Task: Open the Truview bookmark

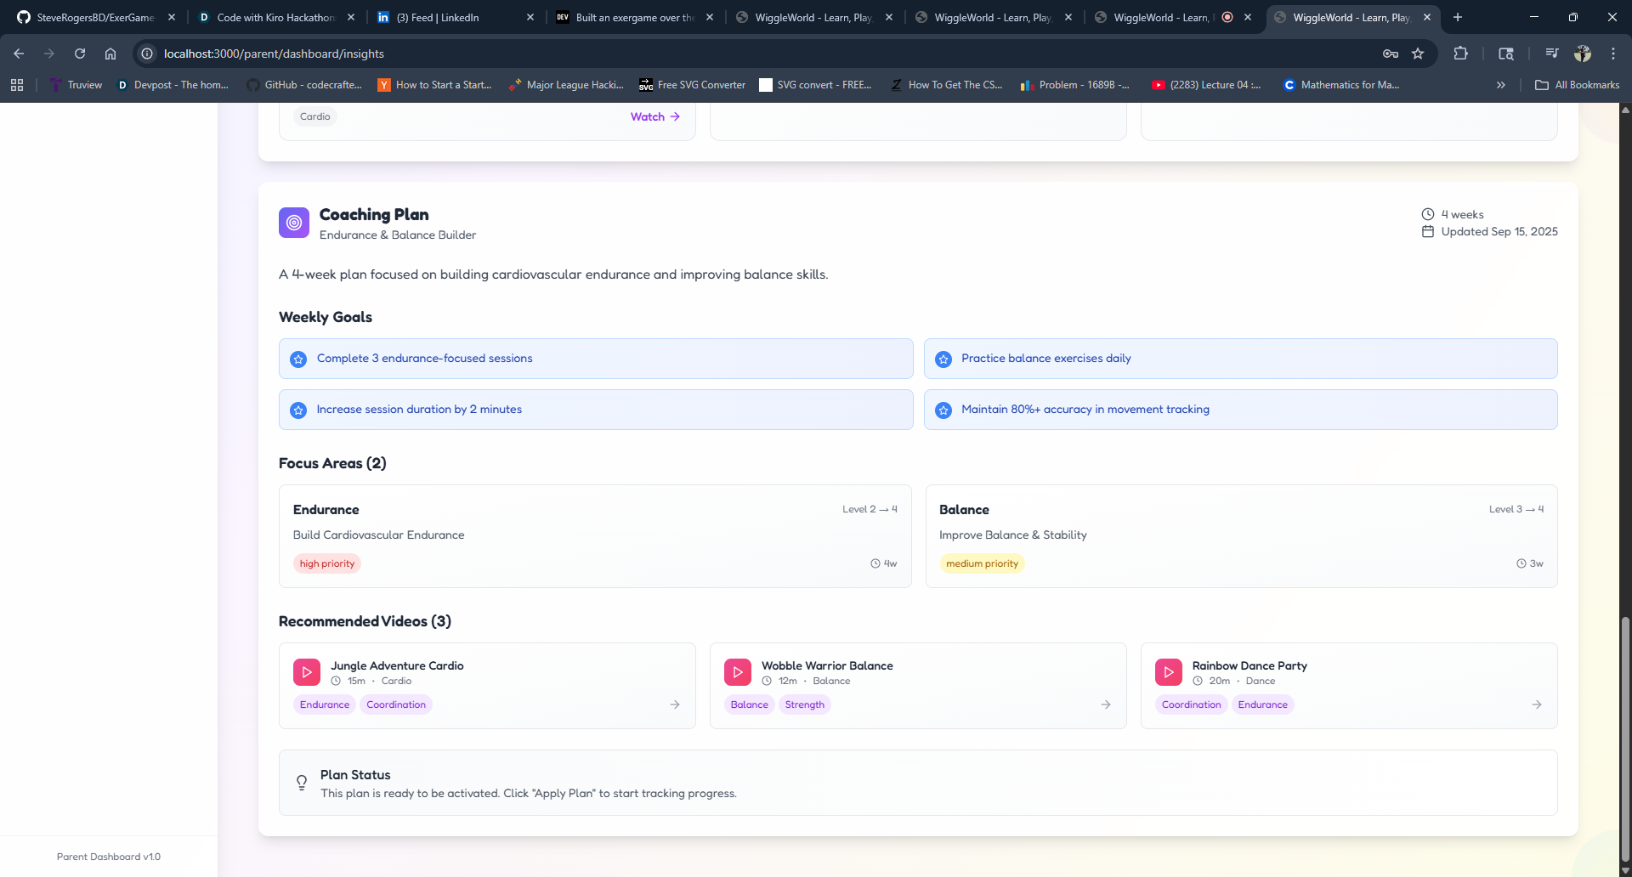Action: (76, 85)
